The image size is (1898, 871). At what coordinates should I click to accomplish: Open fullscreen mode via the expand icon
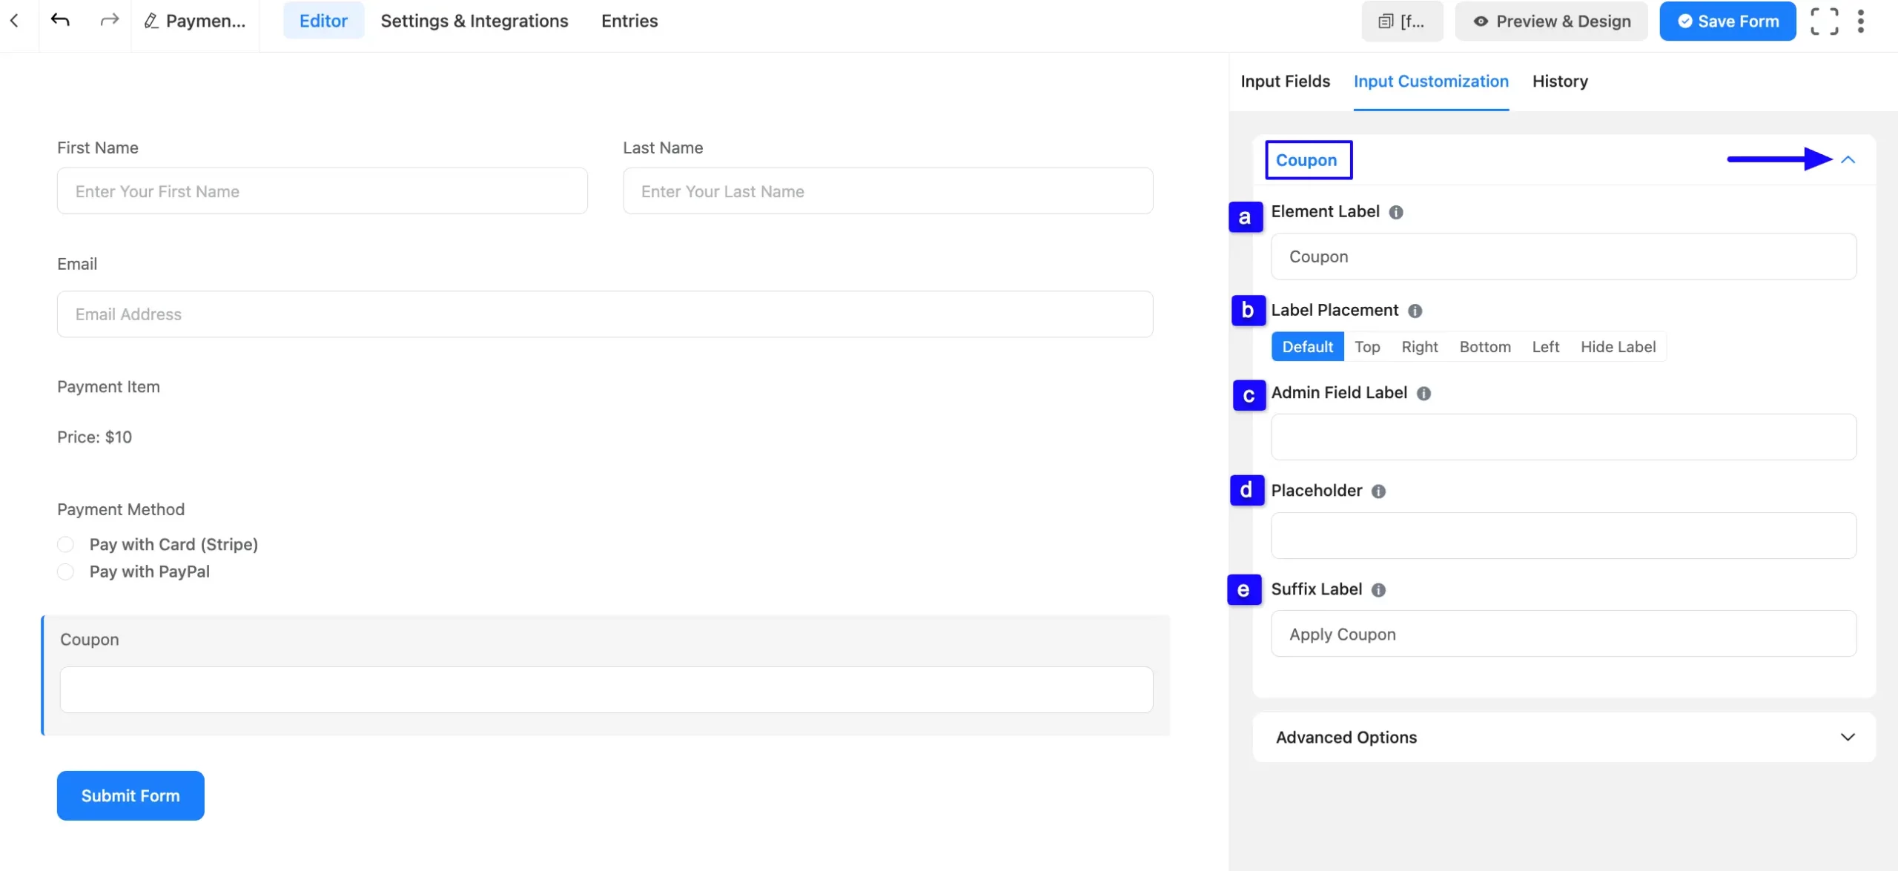tap(1825, 21)
